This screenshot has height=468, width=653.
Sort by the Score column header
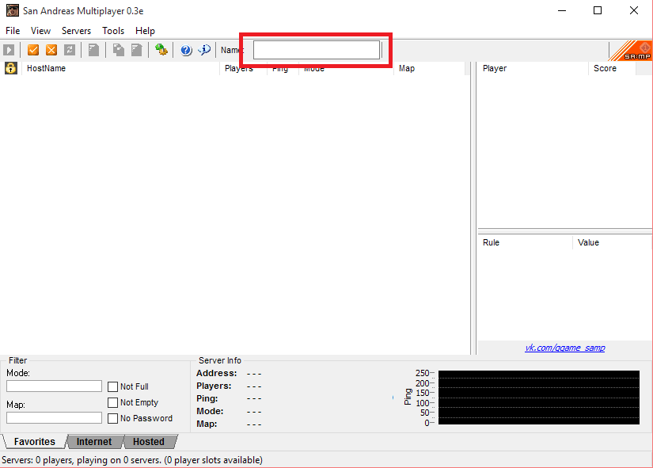click(612, 68)
